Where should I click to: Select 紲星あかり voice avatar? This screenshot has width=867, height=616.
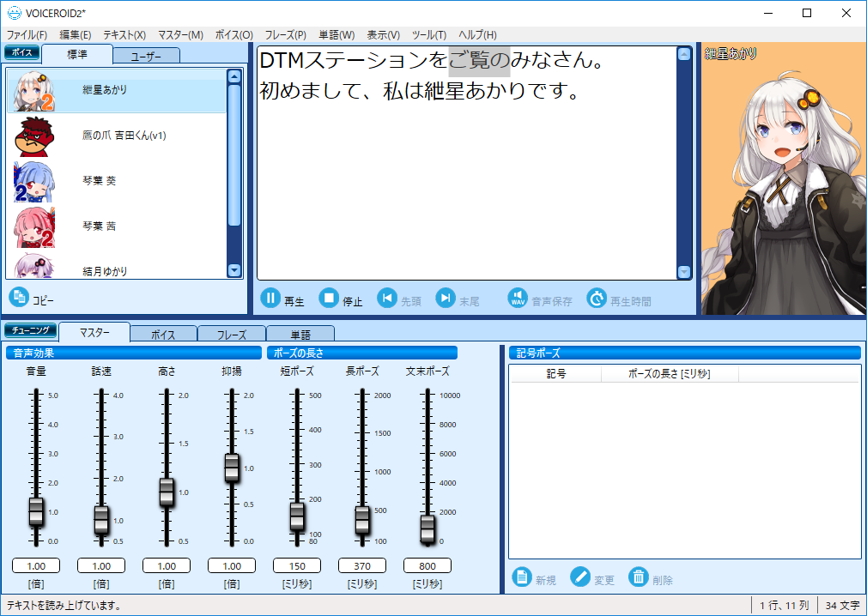pos(34,91)
